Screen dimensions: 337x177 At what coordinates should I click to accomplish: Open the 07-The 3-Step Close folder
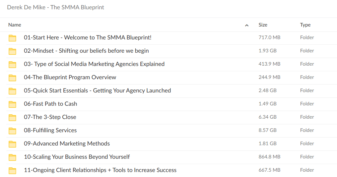[x=50, y=117]
